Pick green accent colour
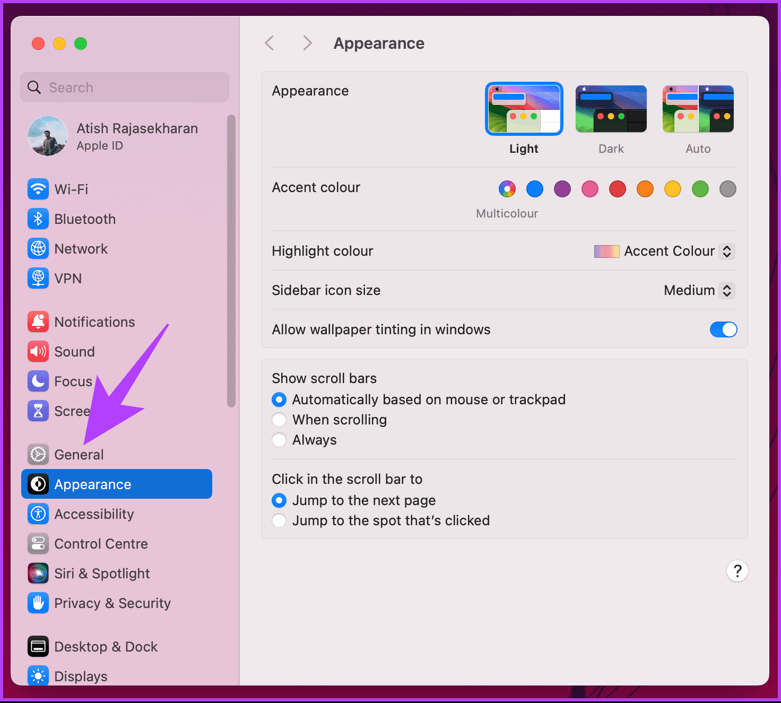781x703 pixels. coord(700,189)
